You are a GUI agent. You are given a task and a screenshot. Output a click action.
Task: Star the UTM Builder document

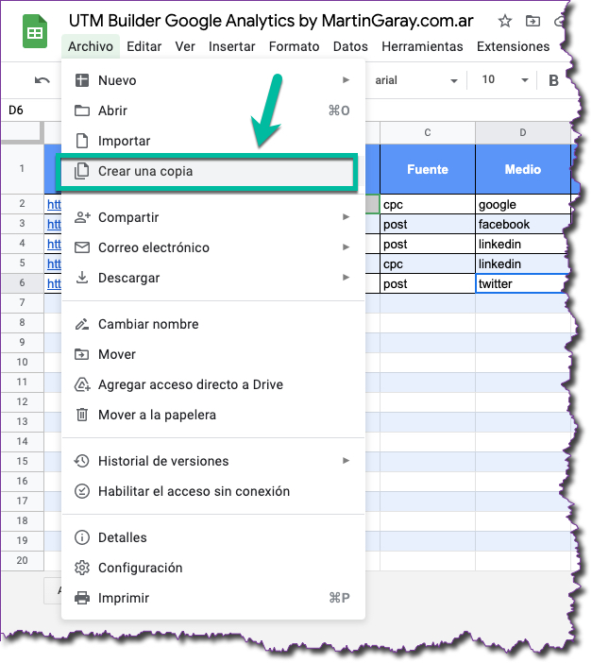pos(505,21)
